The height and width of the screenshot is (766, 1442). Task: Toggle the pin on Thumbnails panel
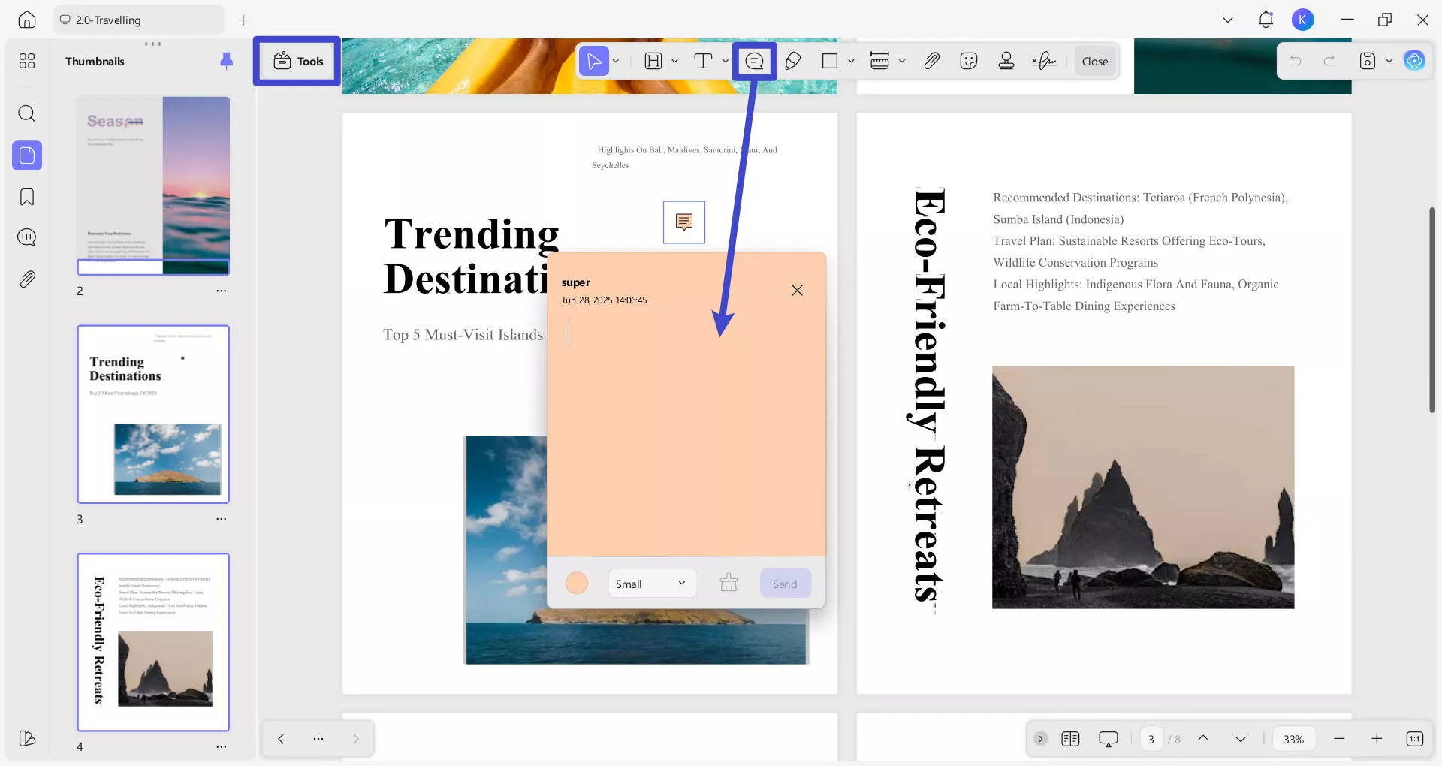click(226, 61)
